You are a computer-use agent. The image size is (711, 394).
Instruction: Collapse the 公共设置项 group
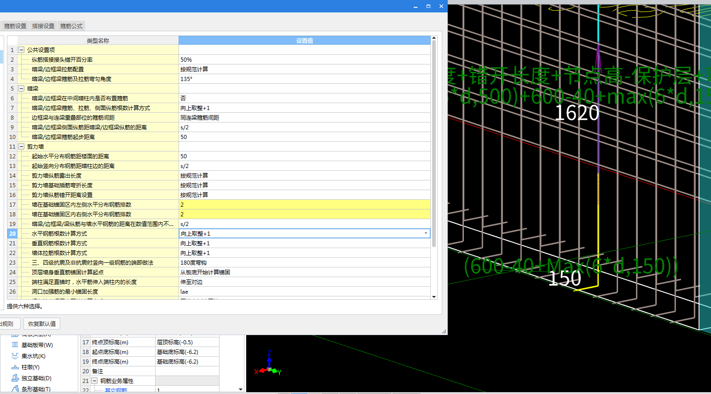point(21,50)
